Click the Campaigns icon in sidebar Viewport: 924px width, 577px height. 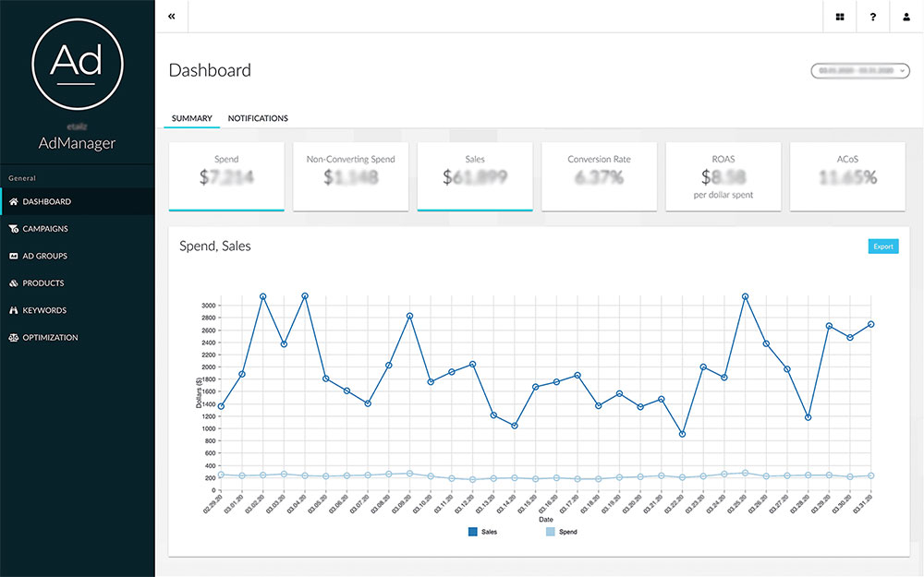tap(14, 228)
